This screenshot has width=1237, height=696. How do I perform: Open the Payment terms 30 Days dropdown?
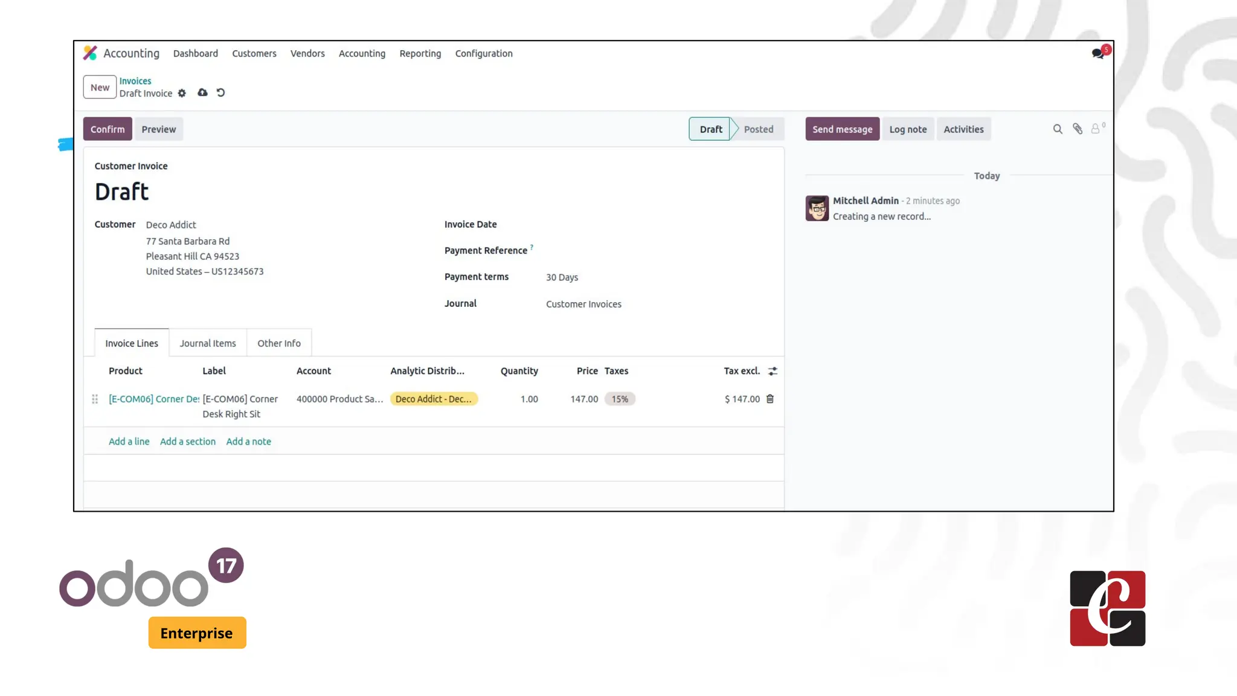pyautogui.click(x=562, y=277)
